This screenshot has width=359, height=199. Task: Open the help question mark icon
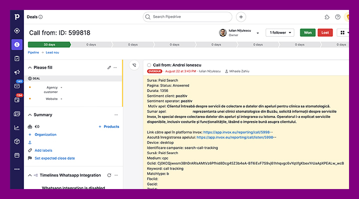pyautogui.click(x=338, y=17)
